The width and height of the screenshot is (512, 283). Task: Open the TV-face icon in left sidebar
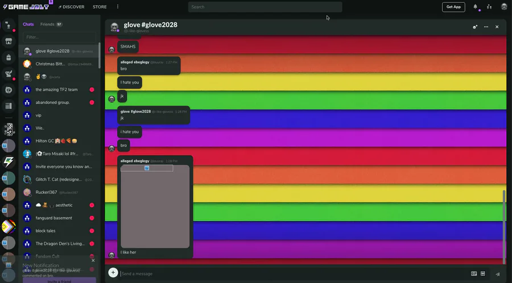coord(9,90)
